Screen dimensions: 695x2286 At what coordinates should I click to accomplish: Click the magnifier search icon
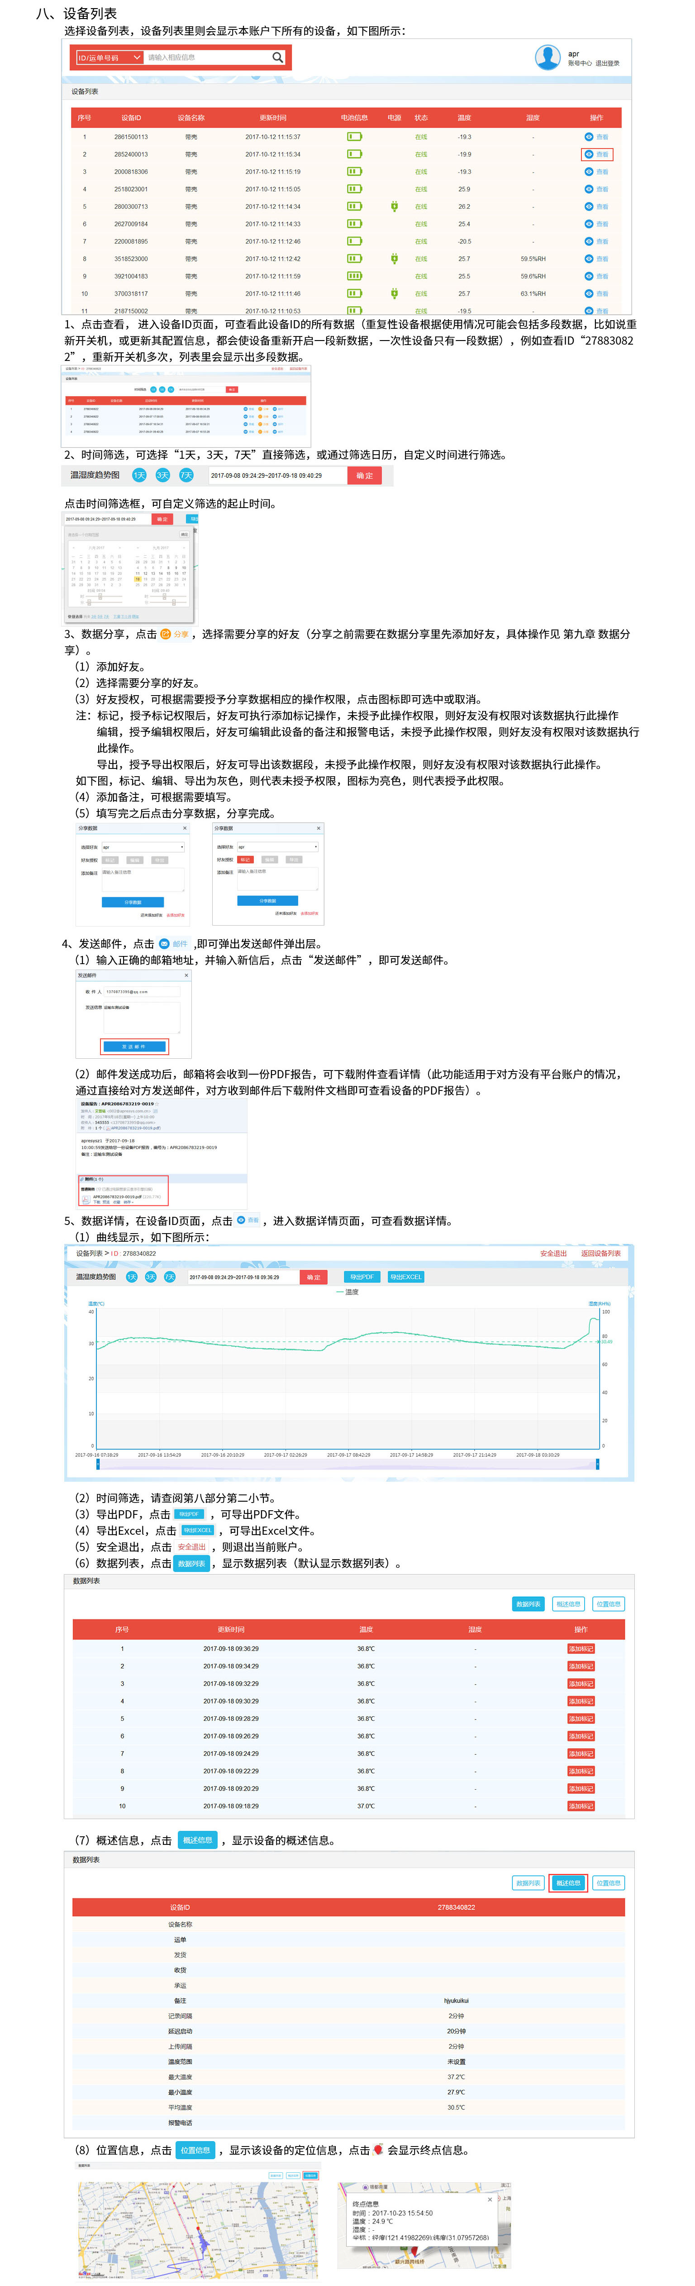coord(277,58)
